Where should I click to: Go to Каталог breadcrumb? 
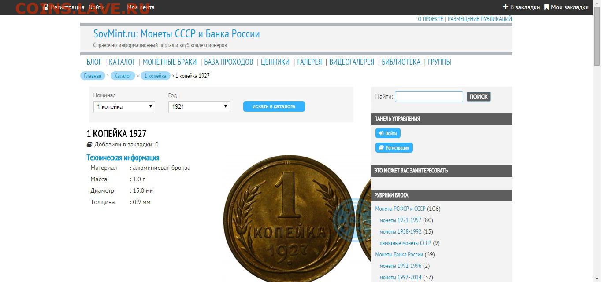(x=123, y=76)
